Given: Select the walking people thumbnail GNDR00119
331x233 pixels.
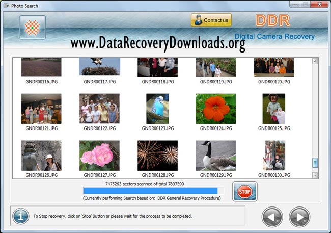Looking at the screenshot, I should pos(216,67).
